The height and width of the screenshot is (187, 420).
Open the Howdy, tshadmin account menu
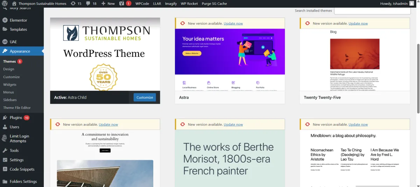click(x=397, y=3)
